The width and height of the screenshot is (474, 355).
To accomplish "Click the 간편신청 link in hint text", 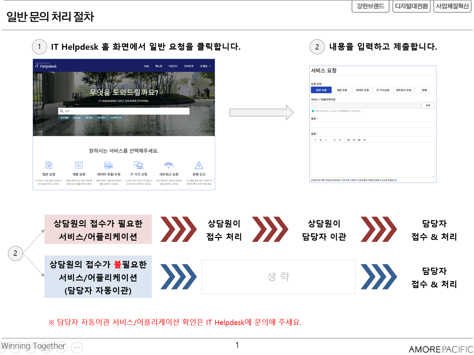I will (x=344, y=111).
